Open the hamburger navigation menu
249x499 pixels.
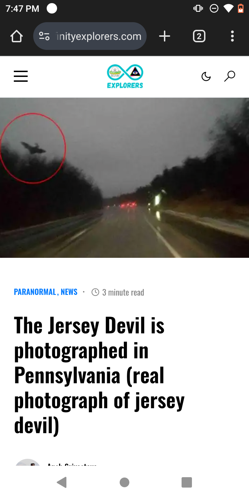[21, 76]
